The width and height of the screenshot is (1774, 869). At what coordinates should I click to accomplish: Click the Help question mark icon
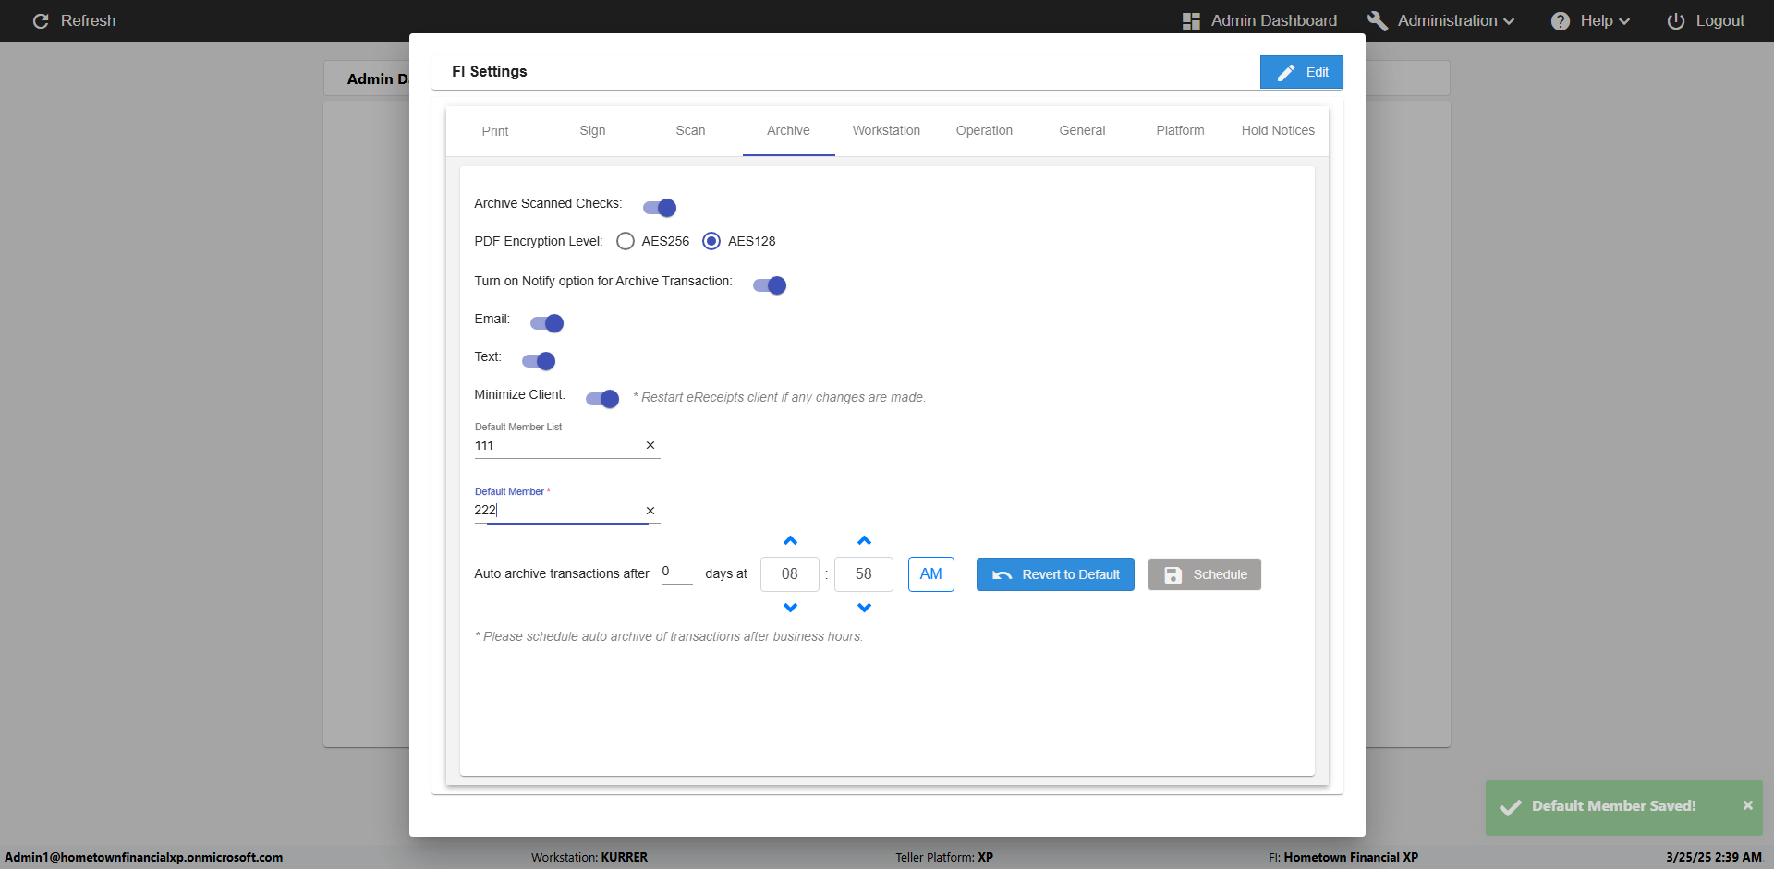click(x=1560, y=20)
